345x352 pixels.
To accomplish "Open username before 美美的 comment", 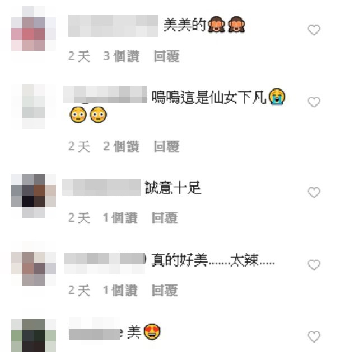I will coord(113,26).
